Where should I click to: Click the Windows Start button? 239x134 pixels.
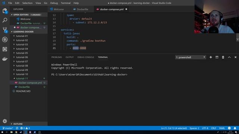click(2, 133)
